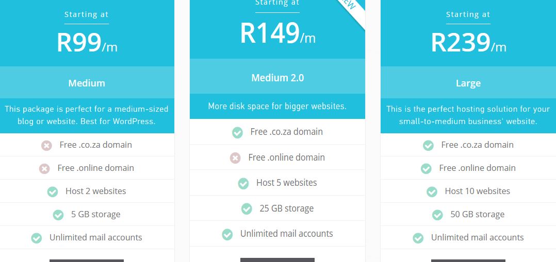
Task: Select the Large plan title
Action: coord(468,83)
